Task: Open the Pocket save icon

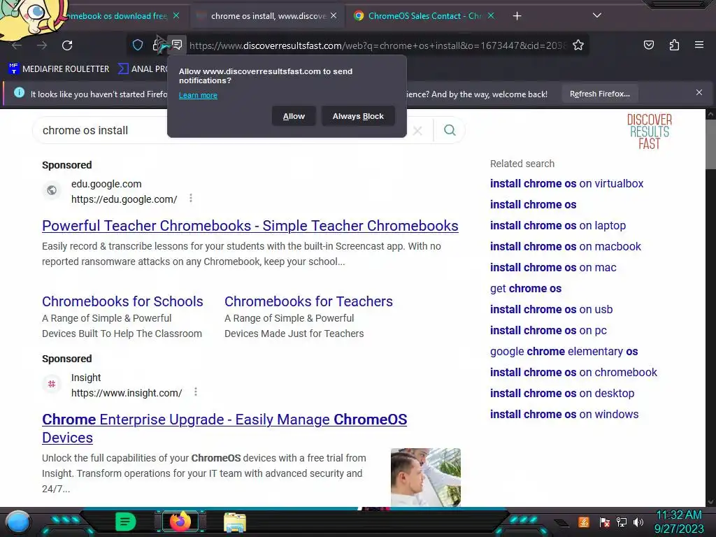Action: [x=648, y=45]
